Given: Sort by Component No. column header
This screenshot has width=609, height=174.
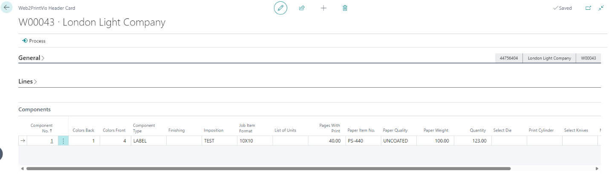Looking at the screenshot, I should 42,128.
